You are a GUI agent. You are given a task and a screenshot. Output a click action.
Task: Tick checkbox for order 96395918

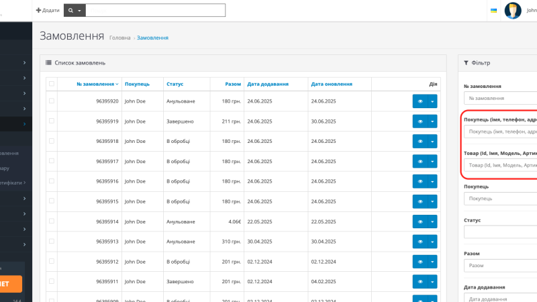[52, 141]
